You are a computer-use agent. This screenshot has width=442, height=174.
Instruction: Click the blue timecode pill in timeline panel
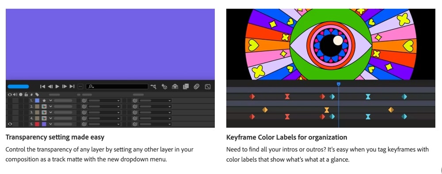pos(18,87)
